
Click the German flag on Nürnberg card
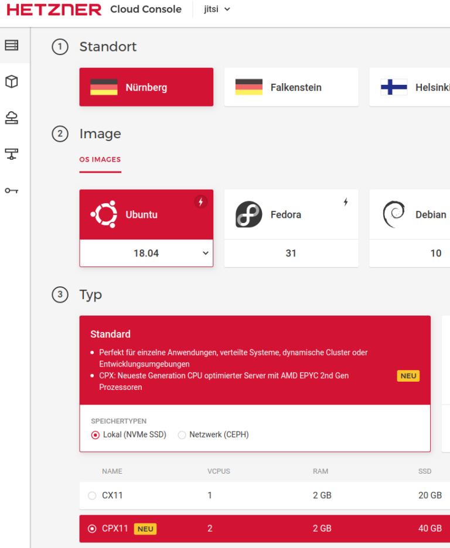104,87
